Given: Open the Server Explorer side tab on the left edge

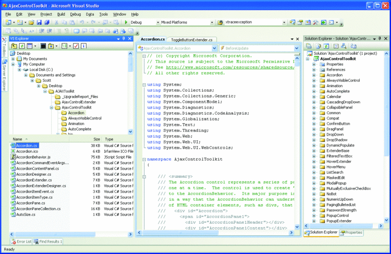Looking at the screenshot, I should click(4, 75).
